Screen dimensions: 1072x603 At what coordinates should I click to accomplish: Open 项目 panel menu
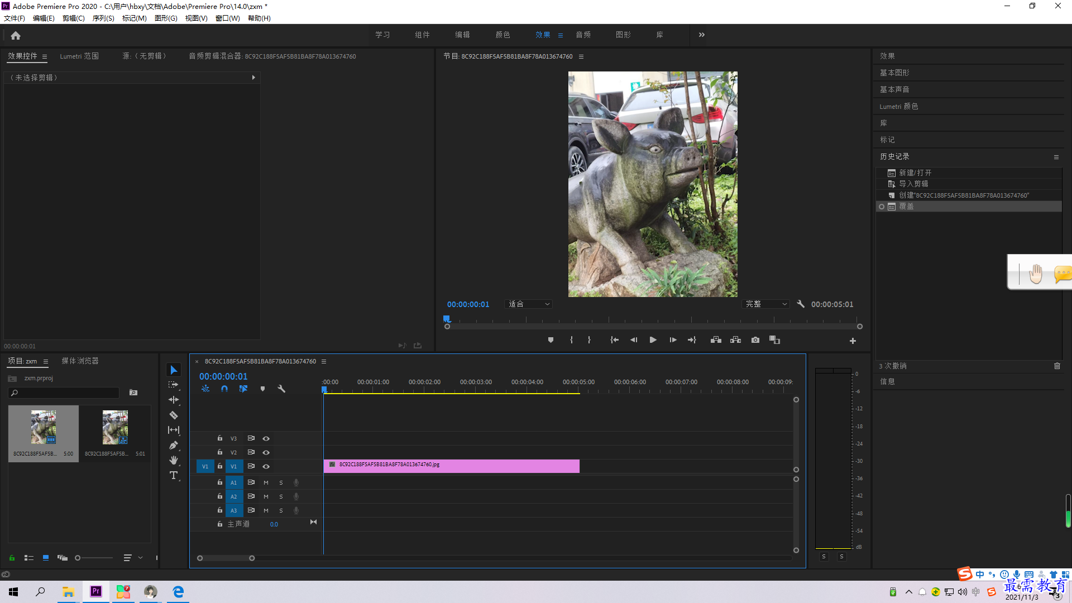click(46, 361)
